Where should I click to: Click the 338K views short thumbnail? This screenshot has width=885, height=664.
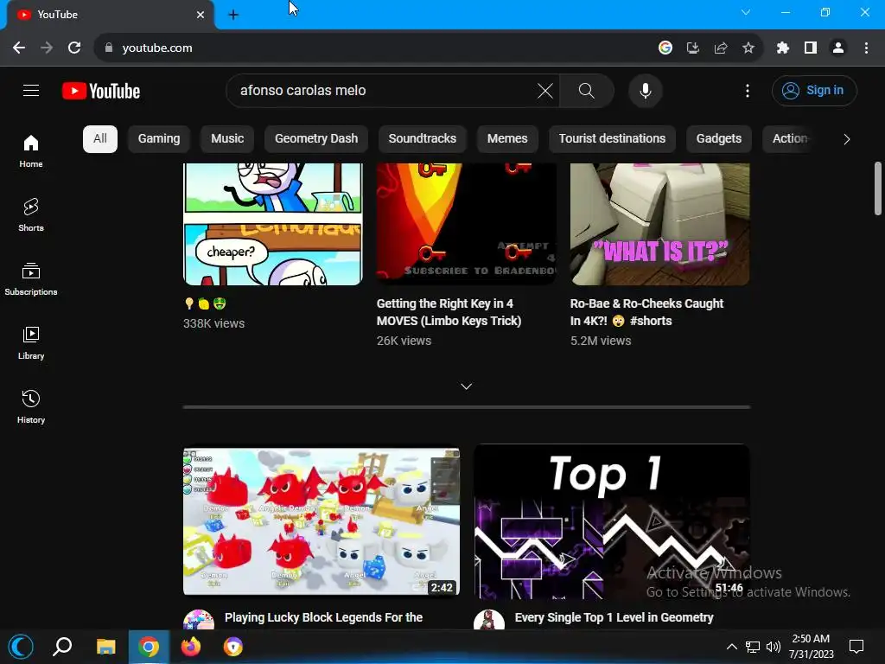point(272,224)
